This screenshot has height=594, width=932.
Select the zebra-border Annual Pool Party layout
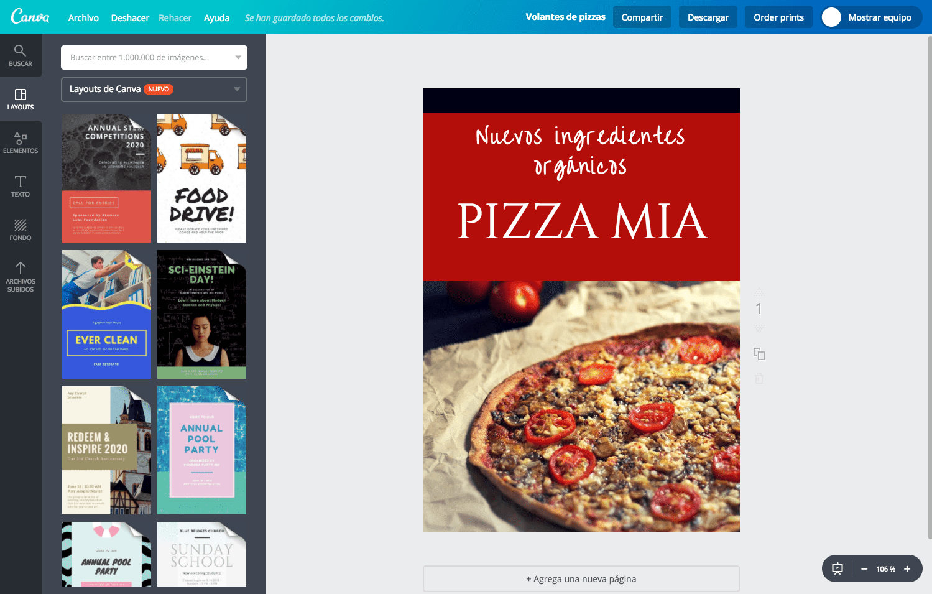[x=106, y=554]
